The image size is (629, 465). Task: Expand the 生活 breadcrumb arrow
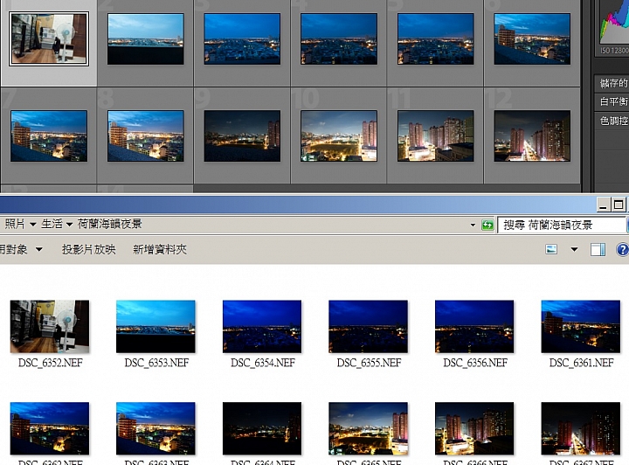click(69, 225)
